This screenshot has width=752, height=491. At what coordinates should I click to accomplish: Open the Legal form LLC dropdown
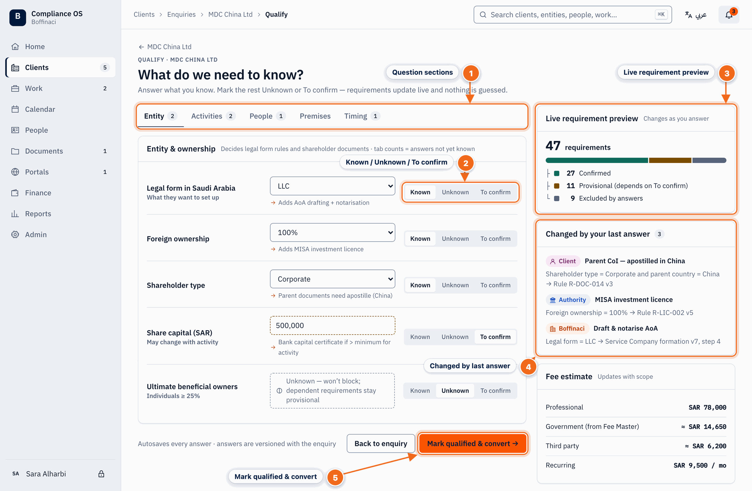tap(332, 186)
